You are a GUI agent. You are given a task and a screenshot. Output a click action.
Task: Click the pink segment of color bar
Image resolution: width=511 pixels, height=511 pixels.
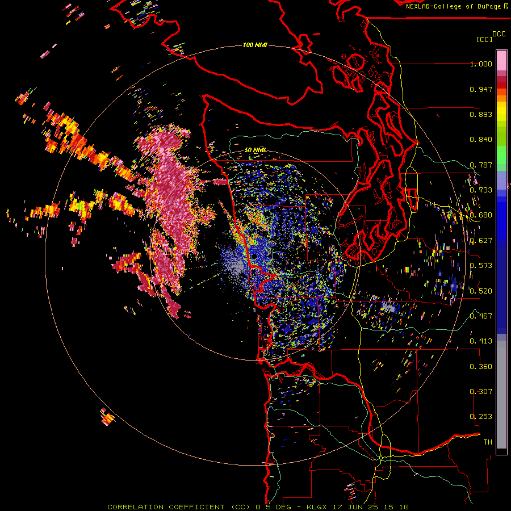[501, 60]
